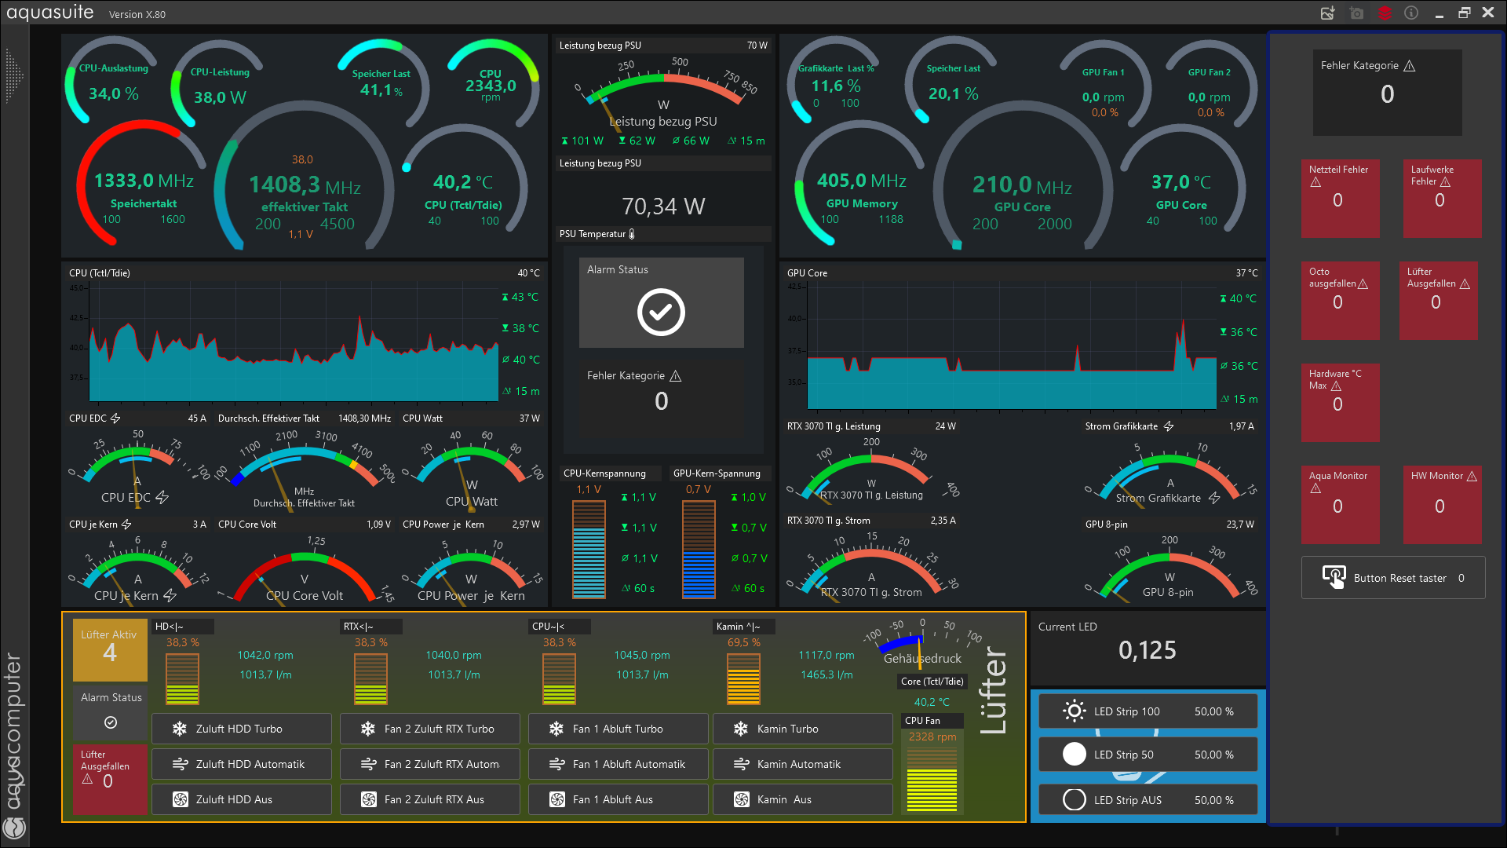Image resolution: width=1507 pixels, height=848 pixels.
Task: Turn off Fan 1 Abluft
Action: 617,799
